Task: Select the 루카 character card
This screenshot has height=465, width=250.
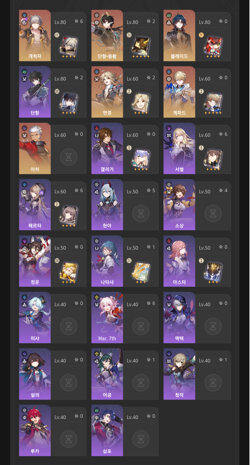Action: pyautogui.click(x=53, y=430)
